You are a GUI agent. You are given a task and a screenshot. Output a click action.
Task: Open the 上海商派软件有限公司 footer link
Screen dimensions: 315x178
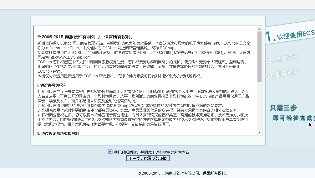[180, 173]
